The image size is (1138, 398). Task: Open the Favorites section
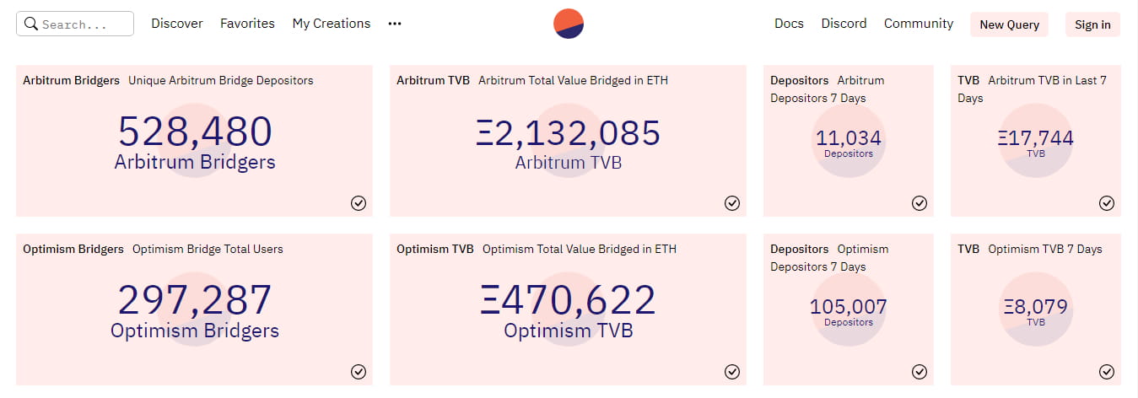(x=247, y=24)
